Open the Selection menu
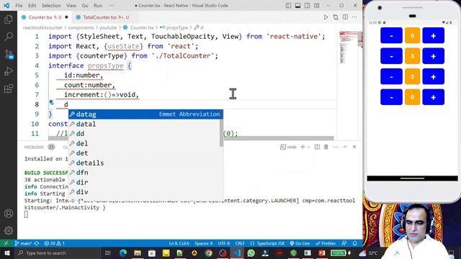The width and height of the screenshot is (461, 259). tap(51, 6)
